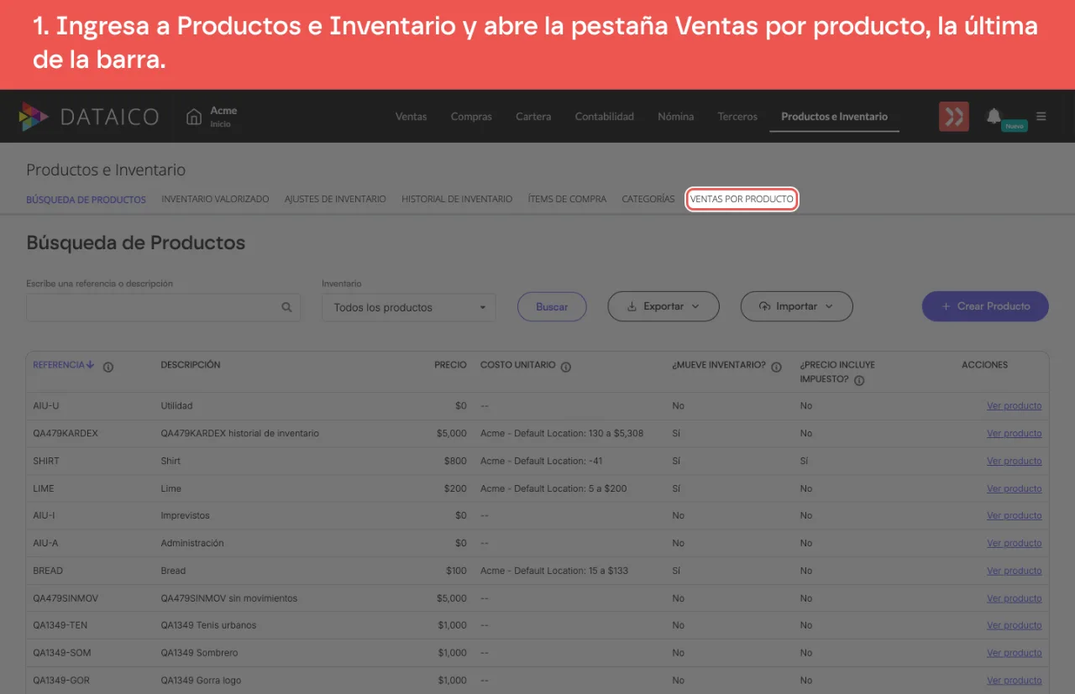Click info icon beside Costo Unitario

[566, 367]
